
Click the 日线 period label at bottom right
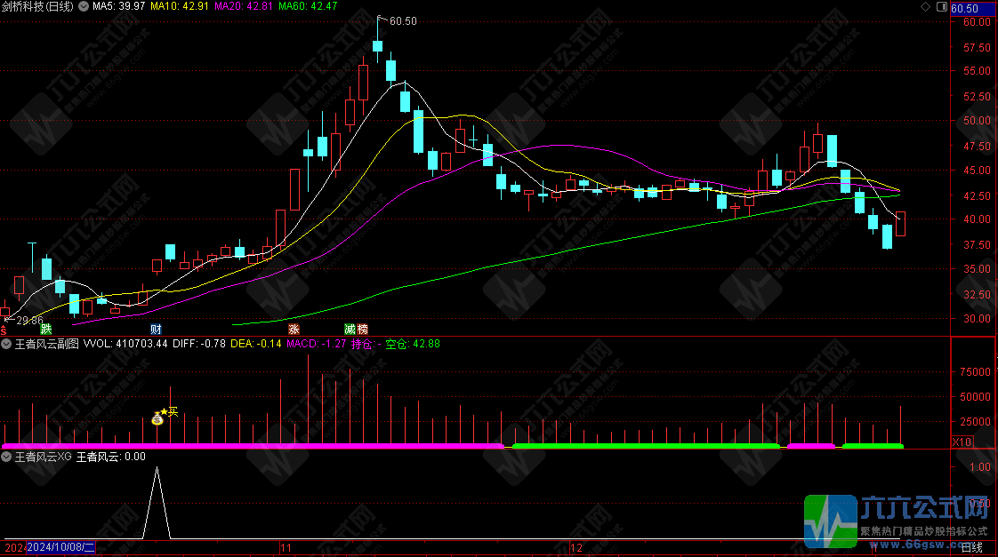pos(973,547)
